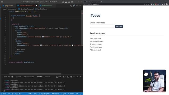Open notifications bell in the status bar
Viewport: 169px width, 95px height.
80,94
